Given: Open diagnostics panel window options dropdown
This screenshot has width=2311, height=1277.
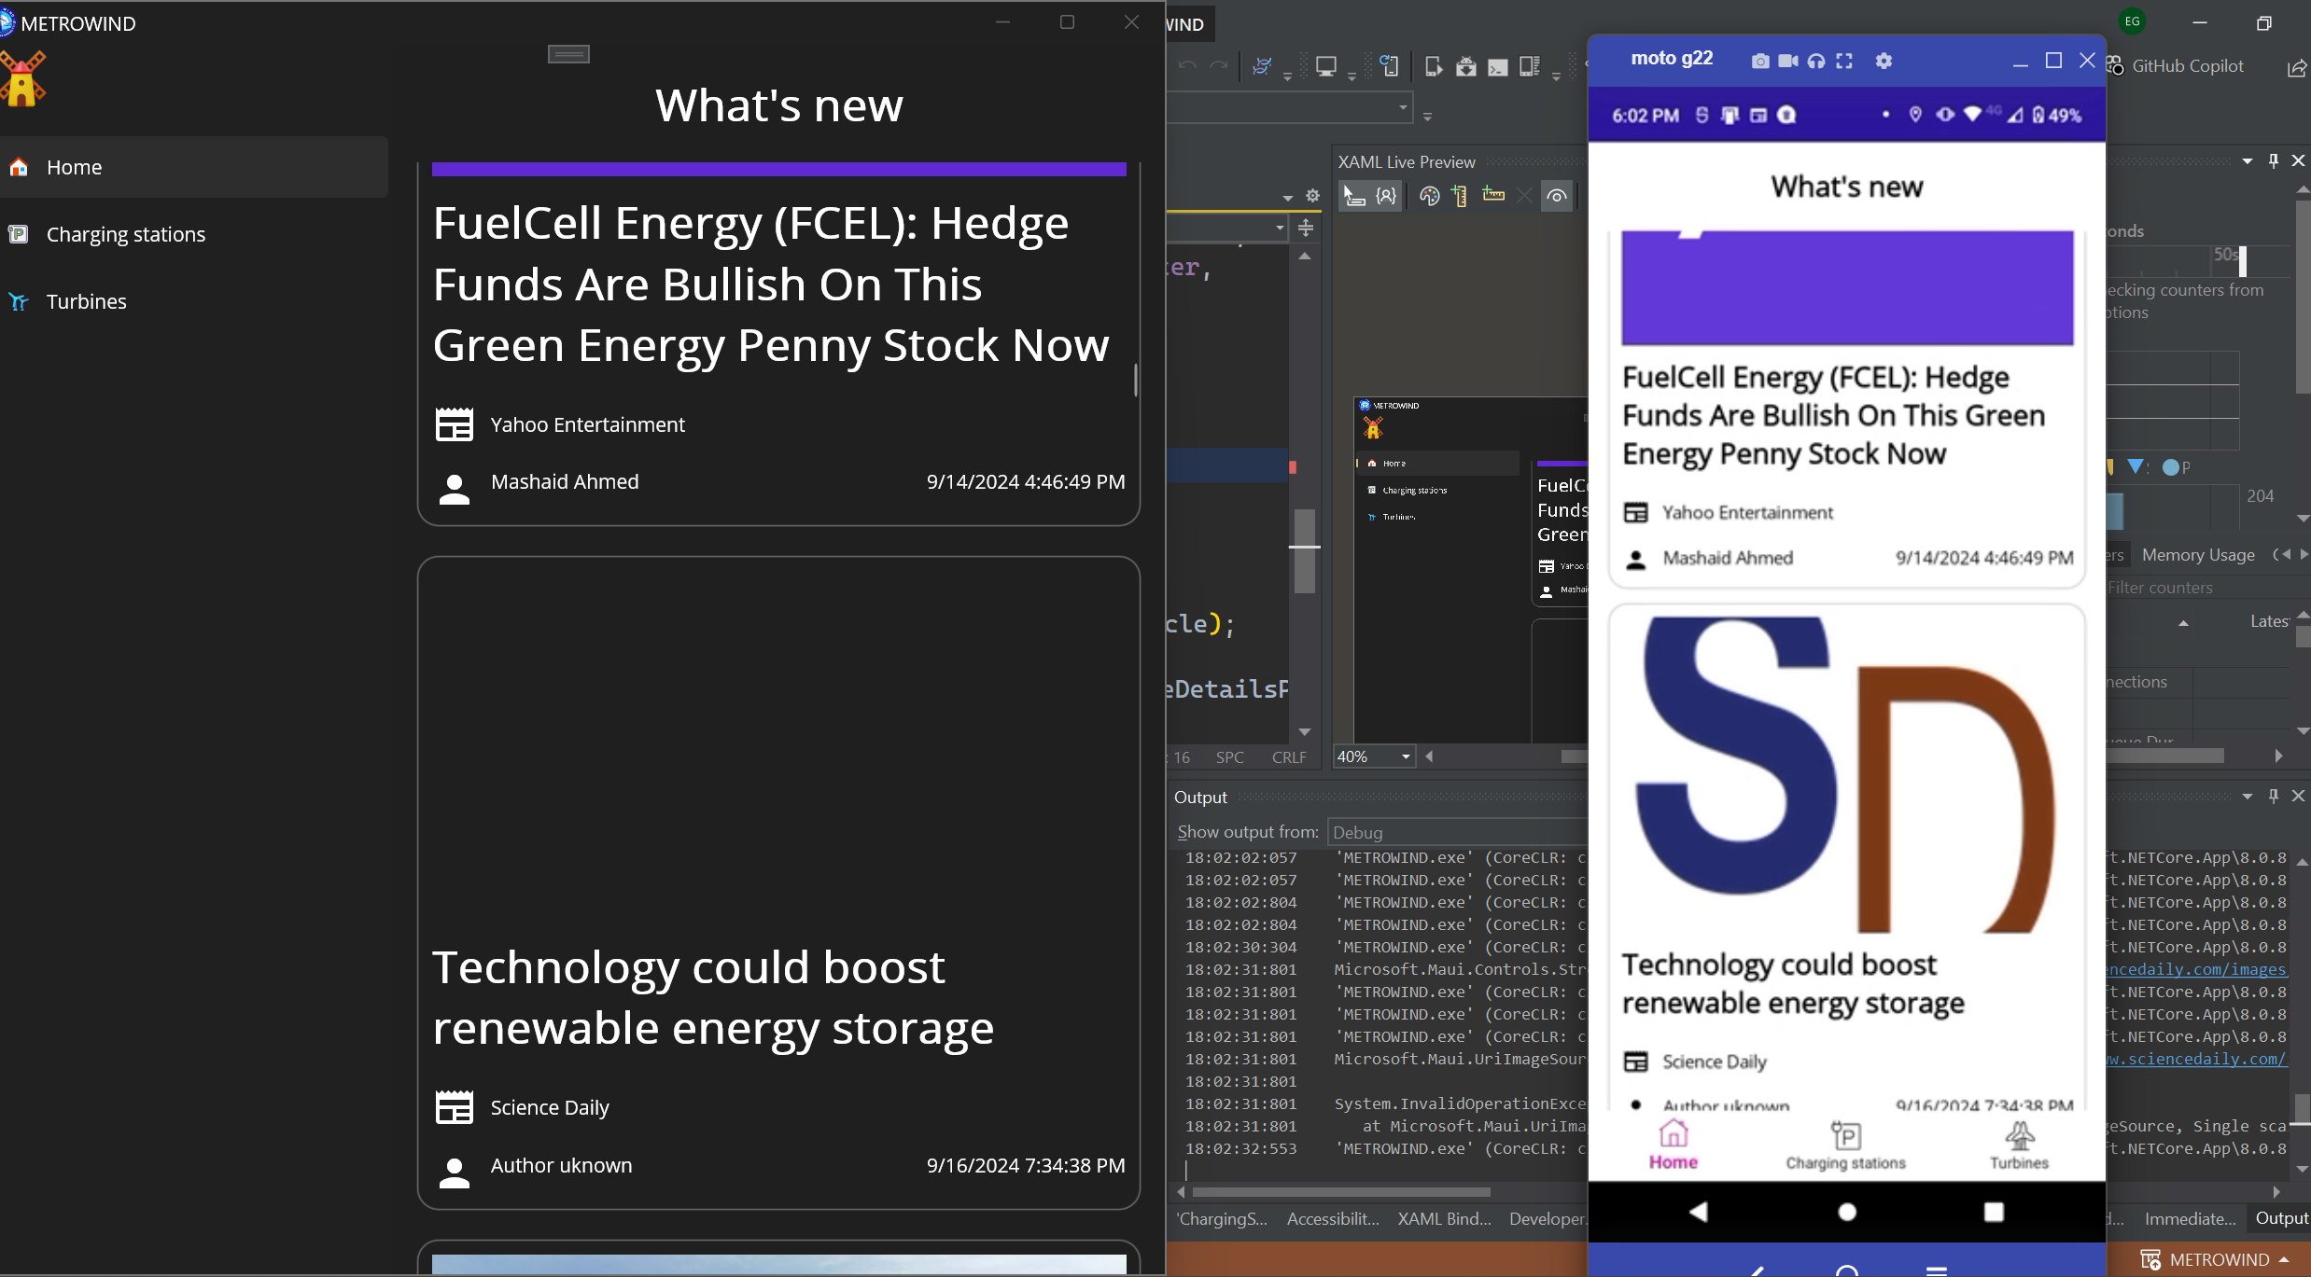Looking at the screenshot, I should click(2248, 161).
